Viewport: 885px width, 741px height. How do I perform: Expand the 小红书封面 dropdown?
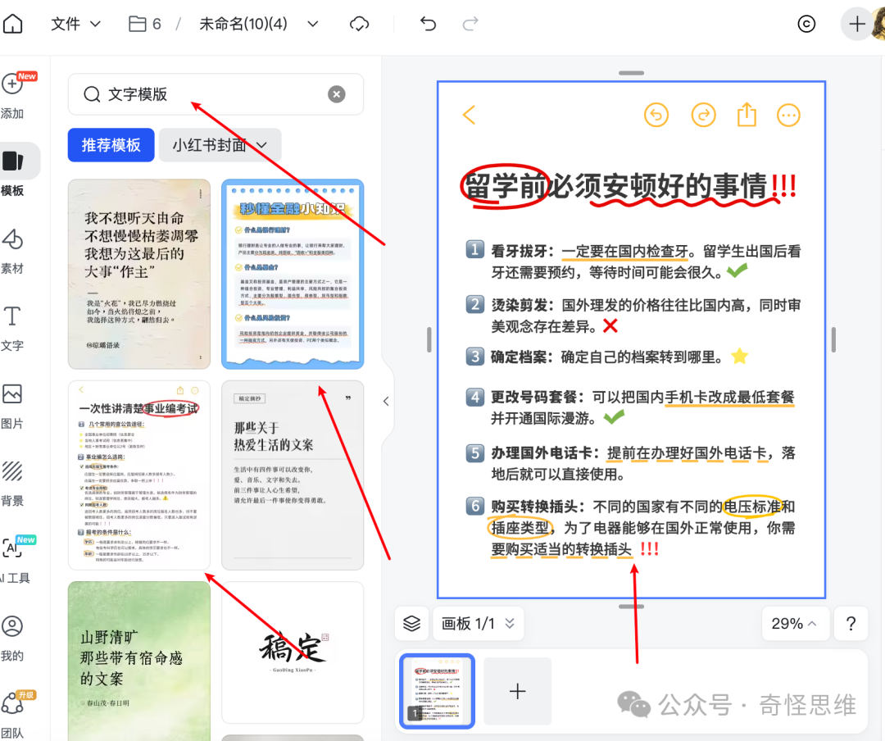click(x=220, y=145)
